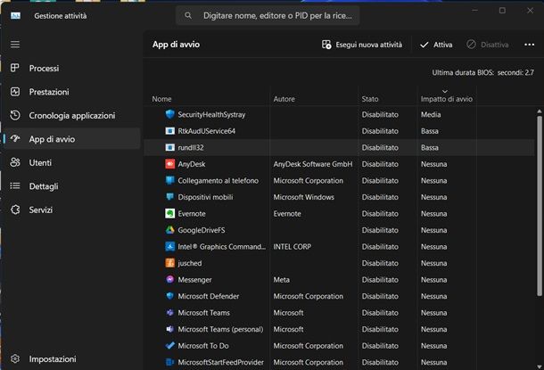
Task: Open the Processi page
Action: [72, 69]
